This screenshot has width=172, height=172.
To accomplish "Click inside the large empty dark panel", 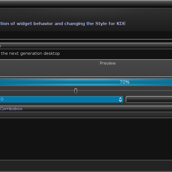I will (86, 139).
